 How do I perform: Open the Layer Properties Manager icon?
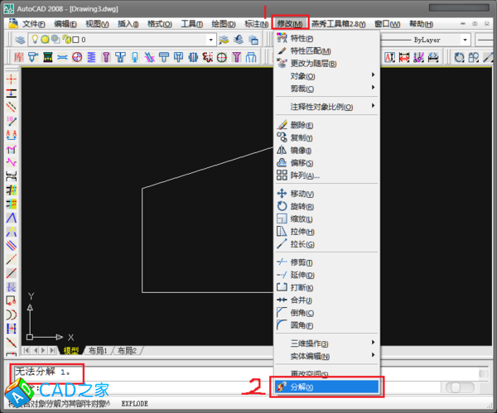[20, 40]
